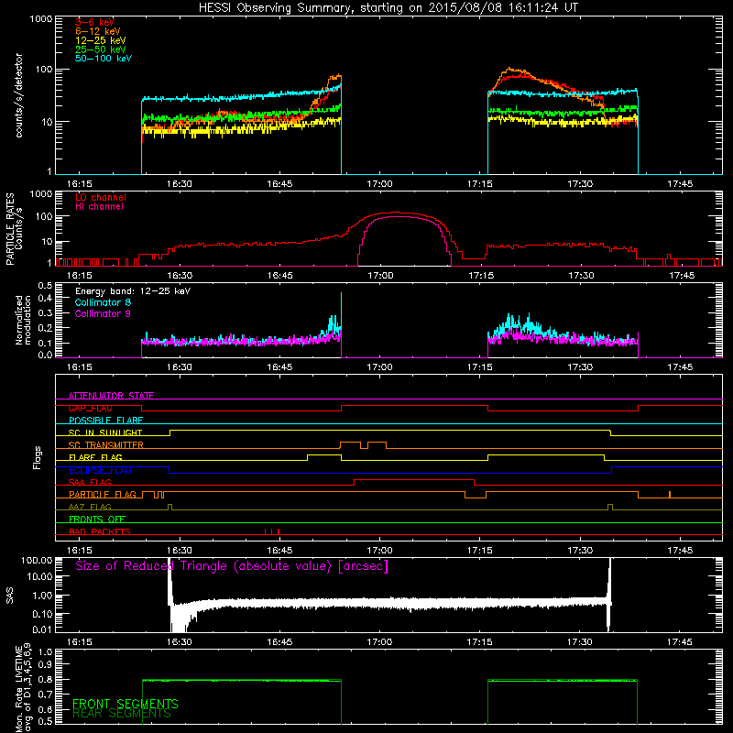The width and height of the screenshot is (733, 733).
Task: Select the 50-100 keV legend label
Action: coord(104,59)
